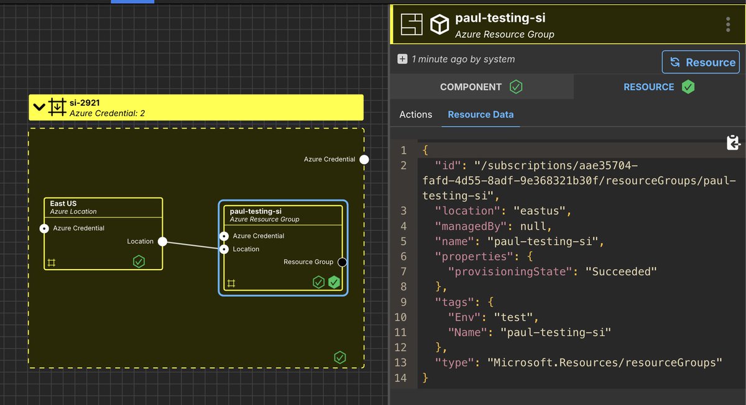Click the COMPONENT tab's green check icon
The height and width of the screenshot is (405, 746).
click(516, 87)
